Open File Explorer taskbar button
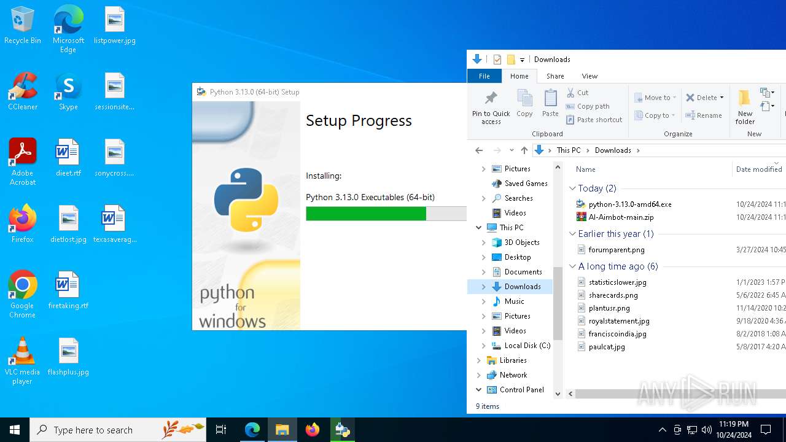This screenshot has width=786, height=442. coord(282,430)
